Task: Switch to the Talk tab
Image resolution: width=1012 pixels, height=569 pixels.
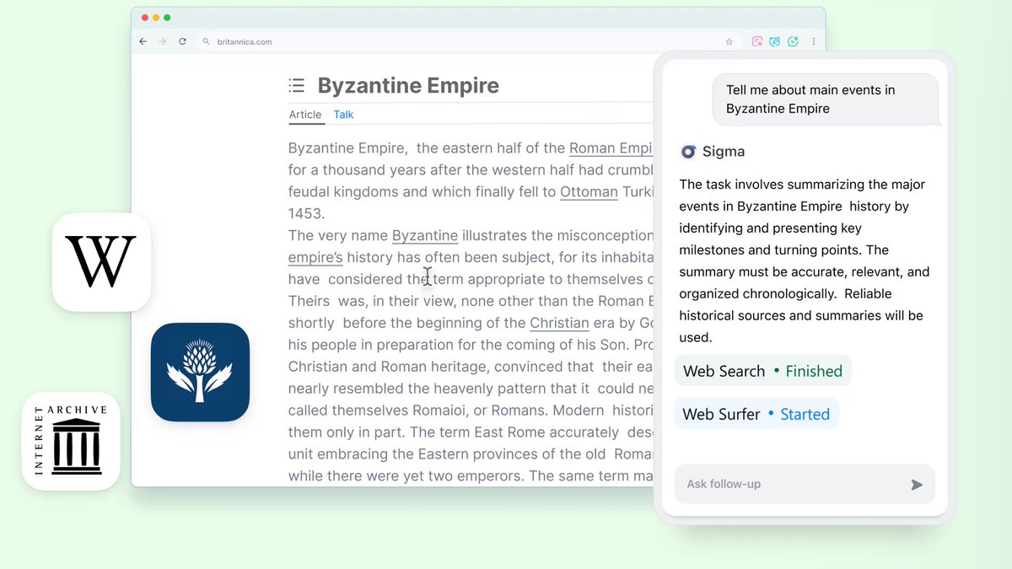Action: 343,115
